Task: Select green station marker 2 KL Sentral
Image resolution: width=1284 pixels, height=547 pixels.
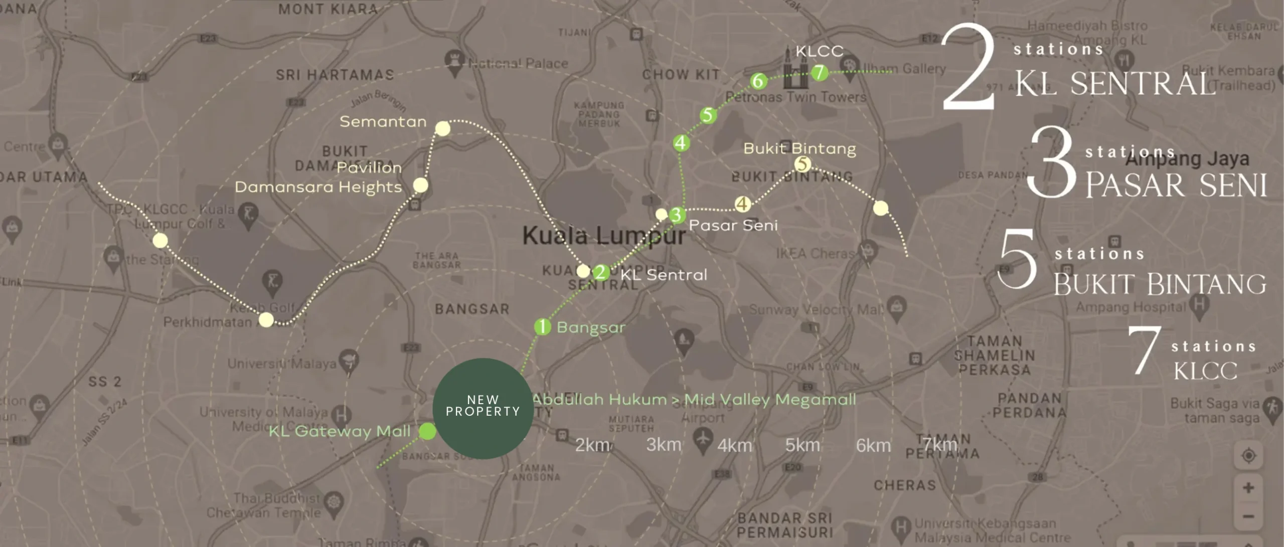Action: [601, 273]
